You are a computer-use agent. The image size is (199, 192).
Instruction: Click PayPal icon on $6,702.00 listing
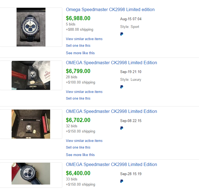[x=122, y=128]
